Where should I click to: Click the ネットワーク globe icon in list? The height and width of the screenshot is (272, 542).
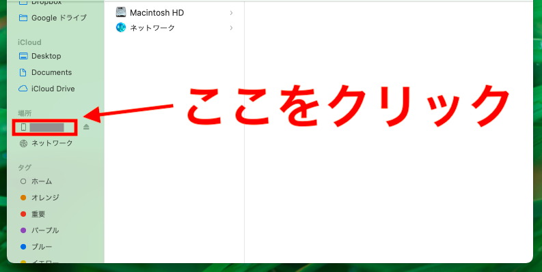pos(121,27)
